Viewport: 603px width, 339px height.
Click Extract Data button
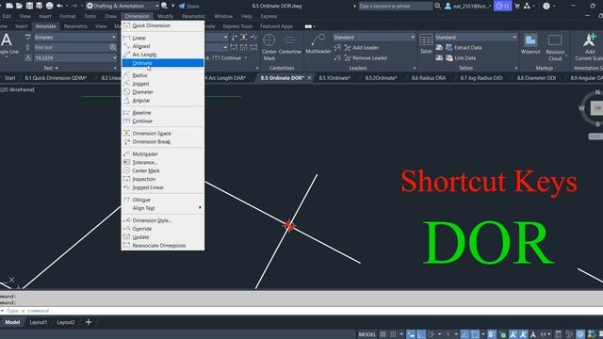464,48
